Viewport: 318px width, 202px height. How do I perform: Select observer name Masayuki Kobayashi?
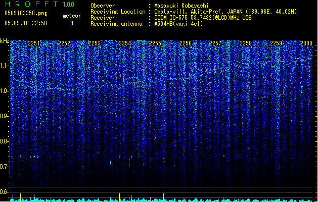click(x=181, y=6)
